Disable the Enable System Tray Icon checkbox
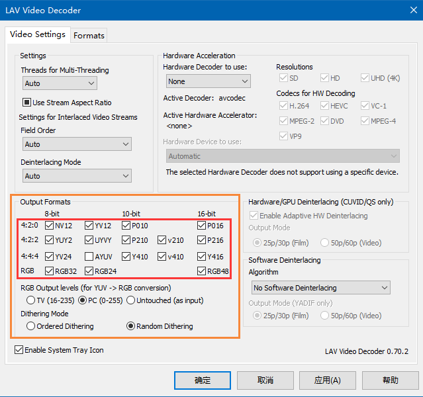Viewport: 423px width, 397px height. point(19,350)
